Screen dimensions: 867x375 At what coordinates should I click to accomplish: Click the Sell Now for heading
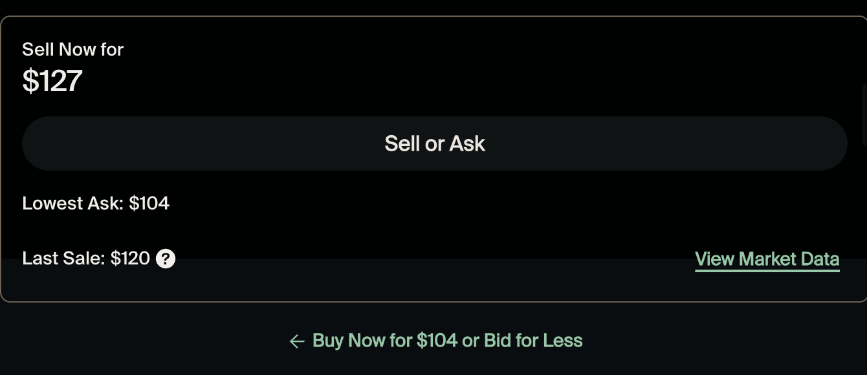[72, 49]
